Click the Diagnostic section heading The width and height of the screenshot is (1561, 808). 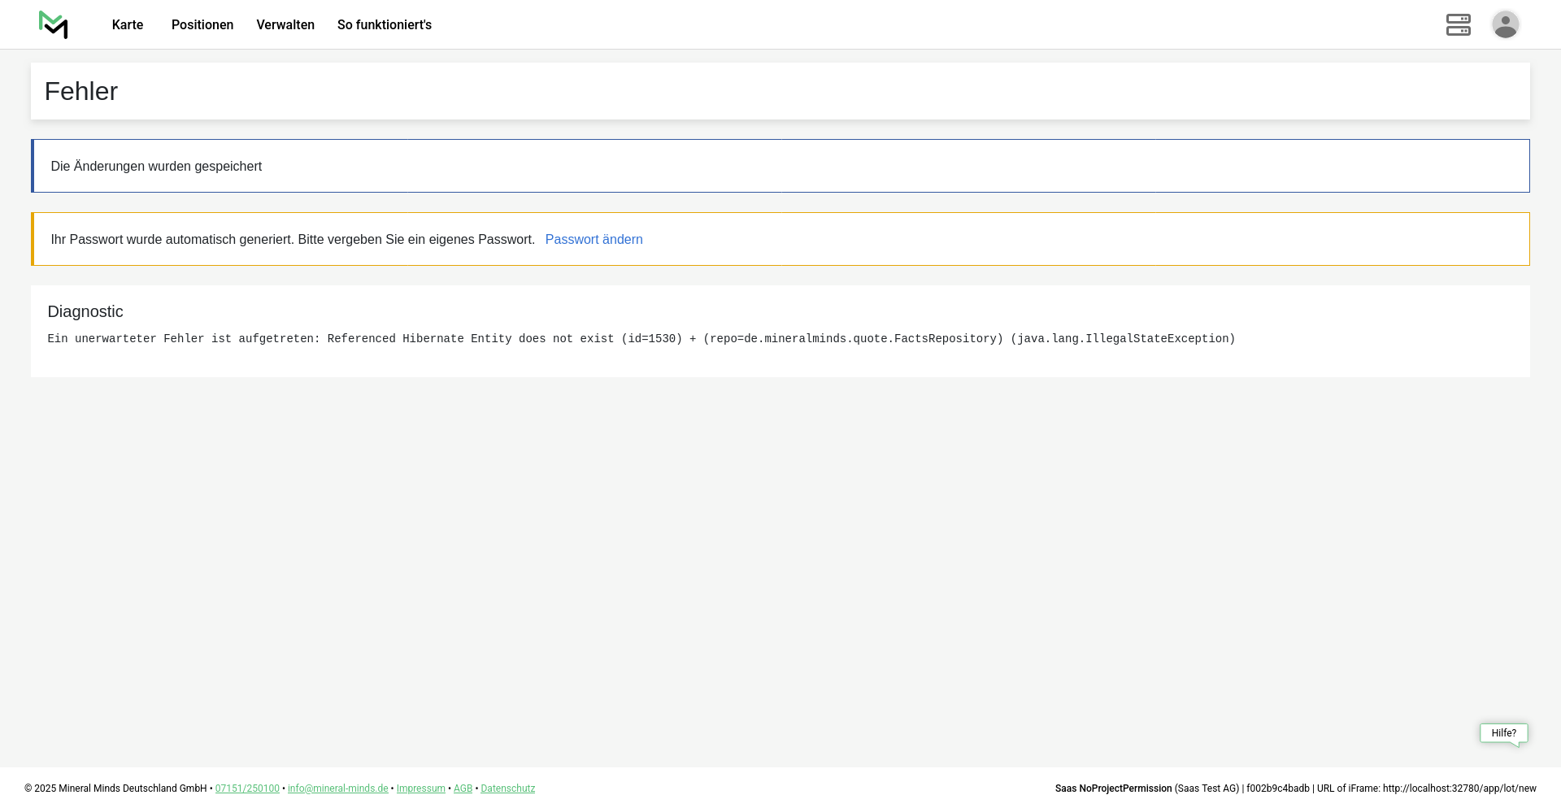click(x=85, y=312)
